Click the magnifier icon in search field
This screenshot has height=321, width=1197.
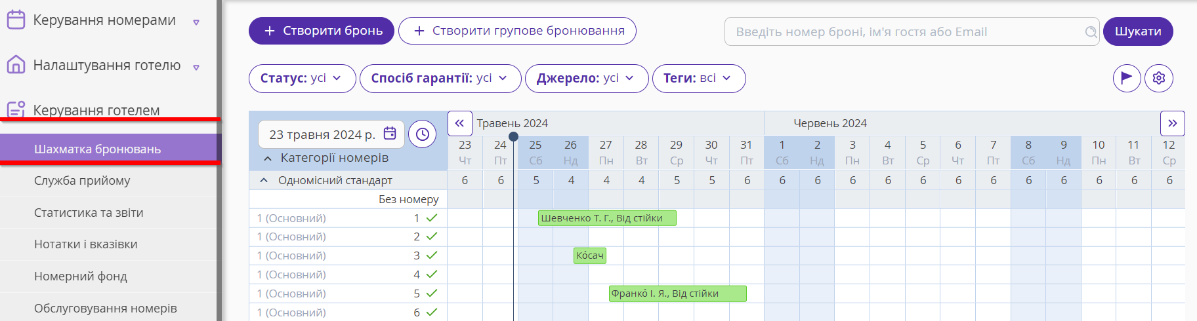1091,31
